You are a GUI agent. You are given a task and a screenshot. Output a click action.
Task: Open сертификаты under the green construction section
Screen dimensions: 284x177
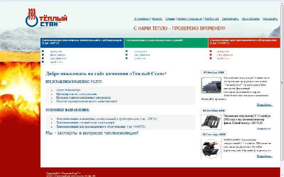(142, 55)
